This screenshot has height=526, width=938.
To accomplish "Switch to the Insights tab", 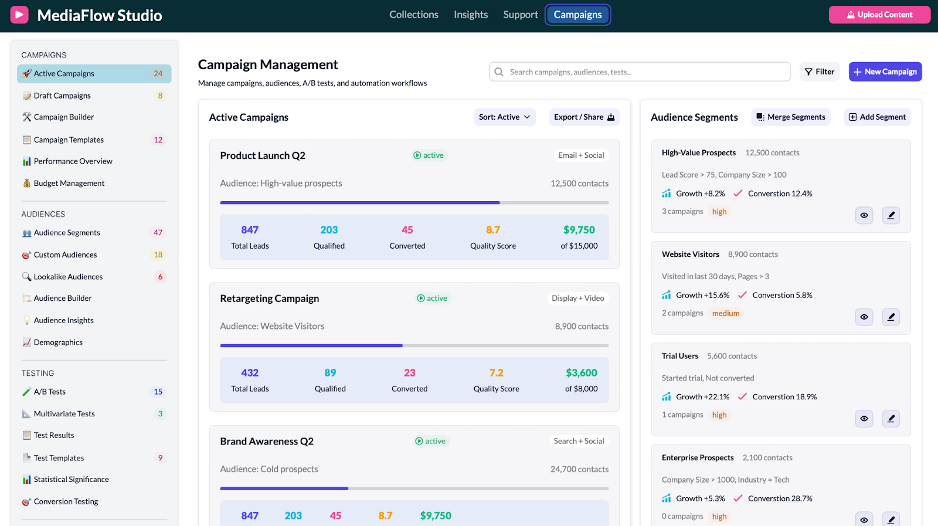I will point(470,15).
